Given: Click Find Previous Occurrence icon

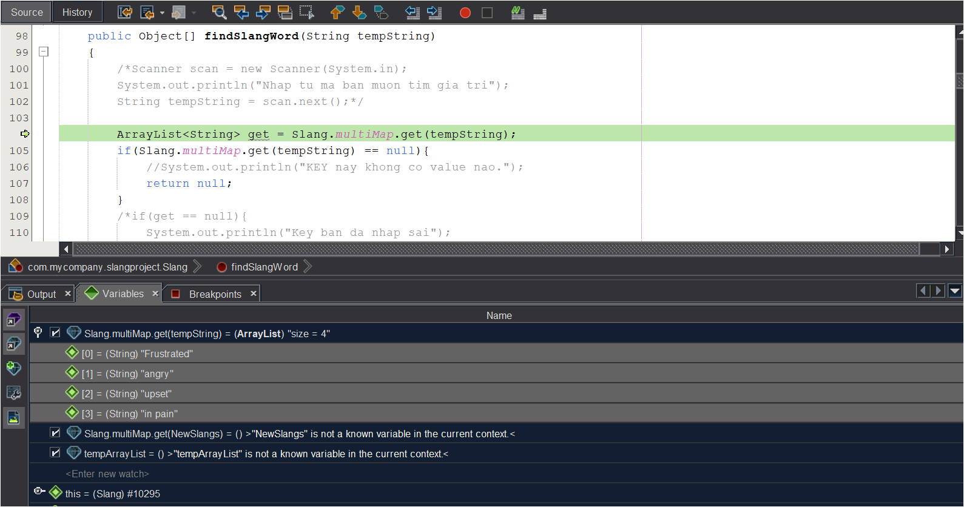Looking at the screenshot, I should click(241, 12).
